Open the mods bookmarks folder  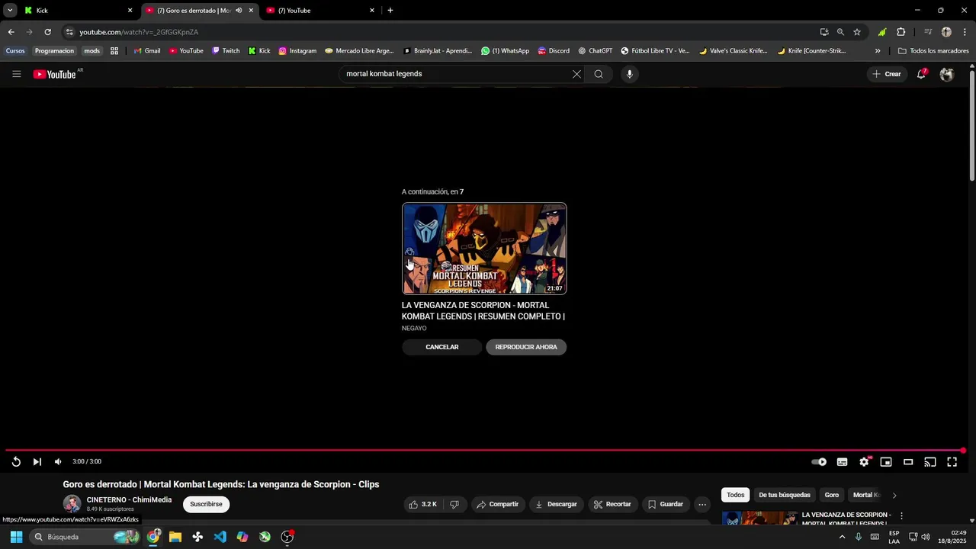click(91, 51)
